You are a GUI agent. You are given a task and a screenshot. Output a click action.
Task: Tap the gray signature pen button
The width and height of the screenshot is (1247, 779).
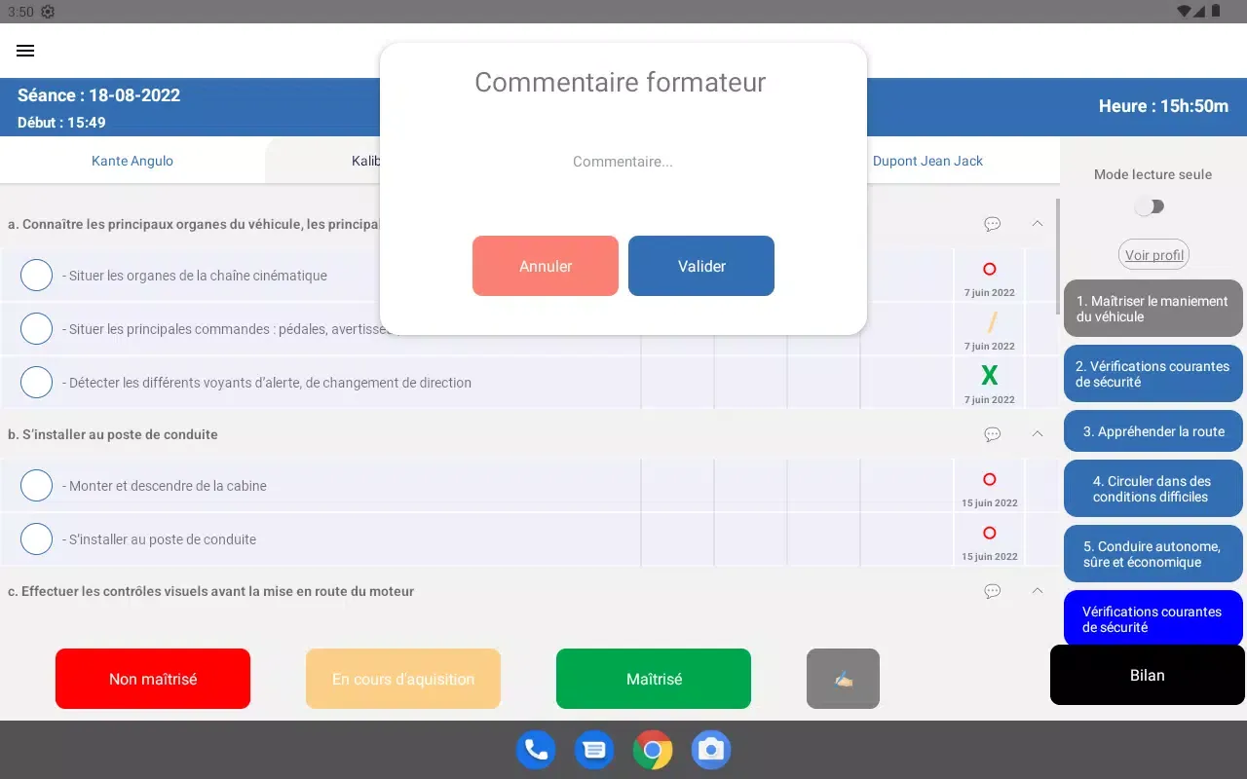coord(843,679)
